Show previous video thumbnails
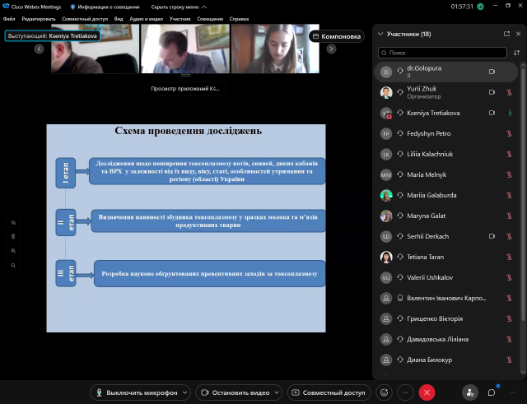 [39, 49]
